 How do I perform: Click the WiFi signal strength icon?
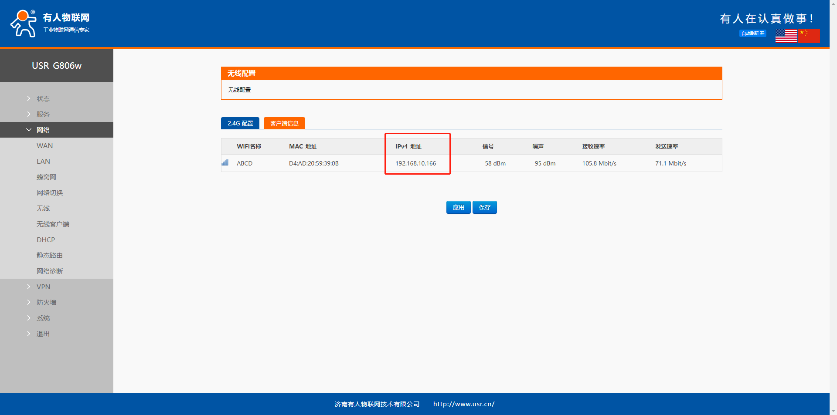(x=225, y=163)
